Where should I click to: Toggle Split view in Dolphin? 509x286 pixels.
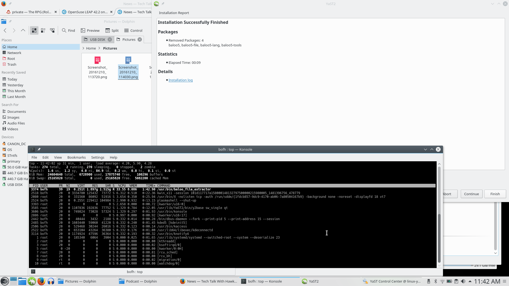click(x=112, y=30)
